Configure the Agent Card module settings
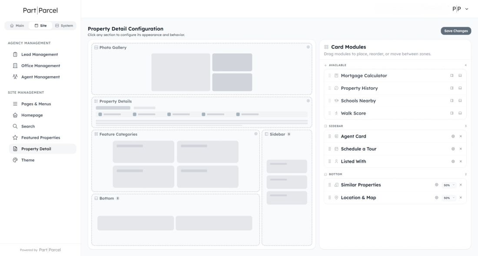Image resolution: width=478 pixels, height=256 pixels. click(x=453, y=136)
